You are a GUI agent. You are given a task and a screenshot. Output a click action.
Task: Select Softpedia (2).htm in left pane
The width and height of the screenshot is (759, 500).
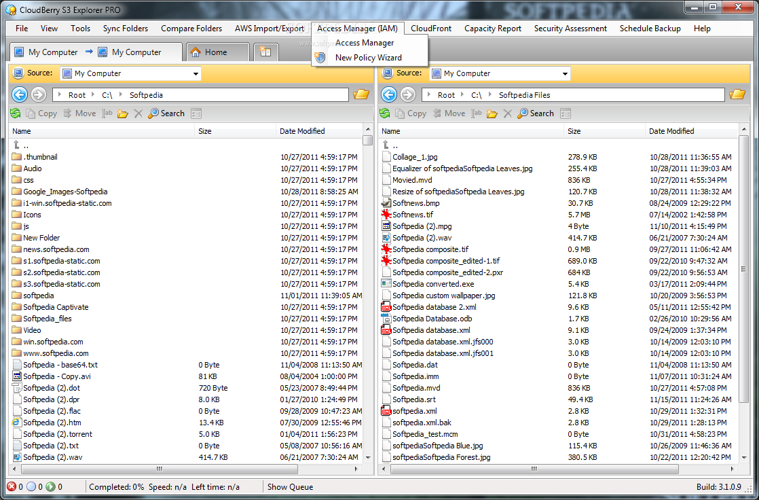[52, 423]
